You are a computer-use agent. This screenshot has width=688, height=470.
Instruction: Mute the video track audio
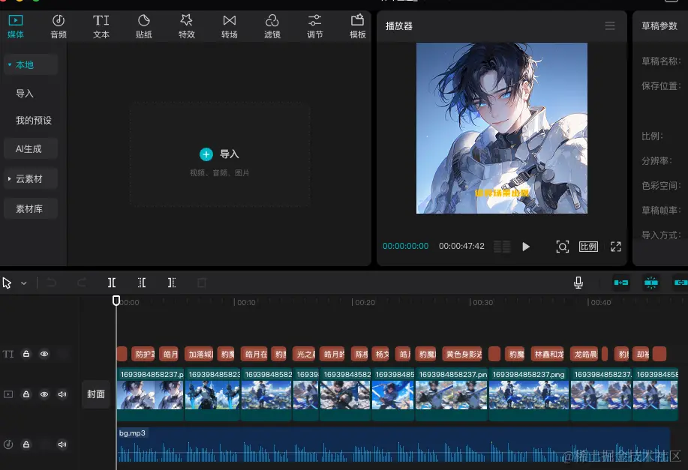click(62, 394)
